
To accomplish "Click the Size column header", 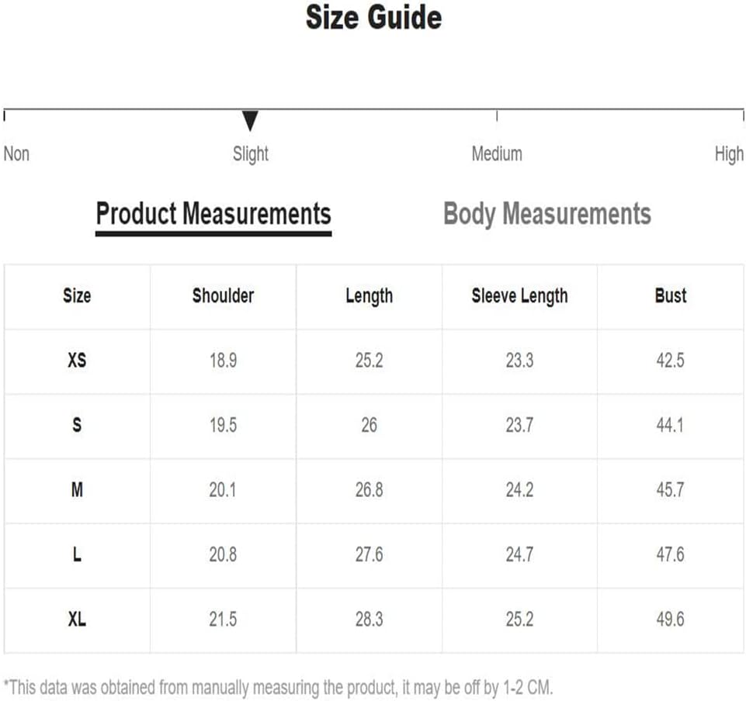I will click(77, 295).
